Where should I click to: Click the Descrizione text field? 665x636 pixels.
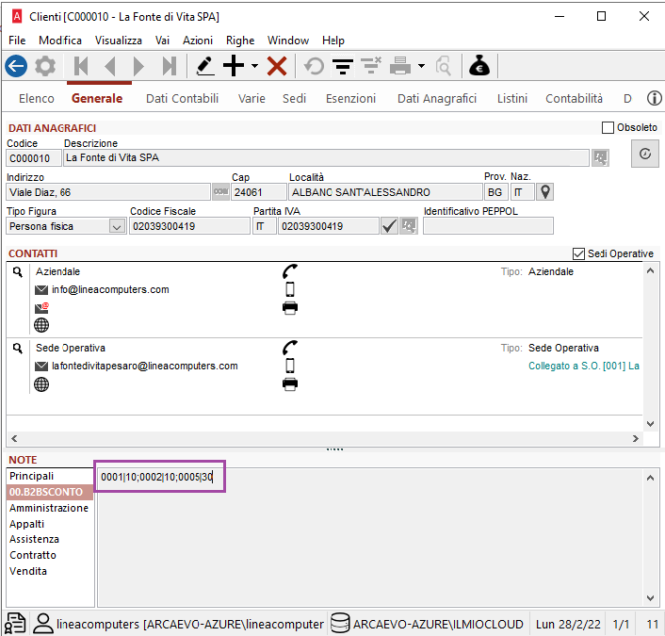(325, 158)
